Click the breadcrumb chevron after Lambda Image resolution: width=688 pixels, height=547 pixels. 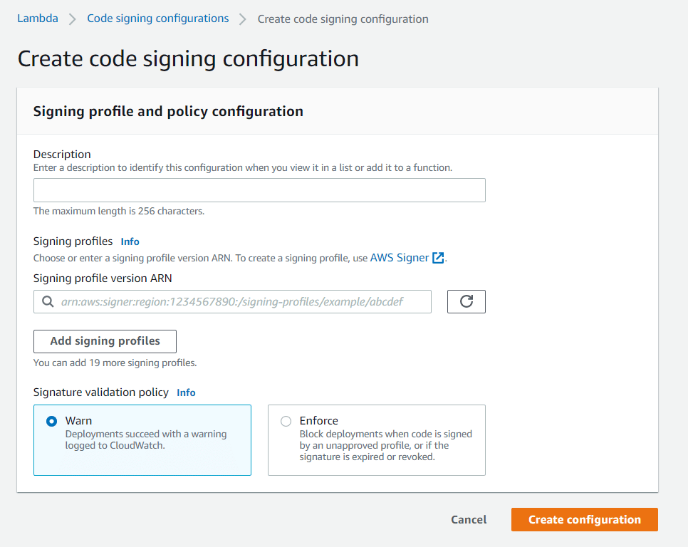73,19
